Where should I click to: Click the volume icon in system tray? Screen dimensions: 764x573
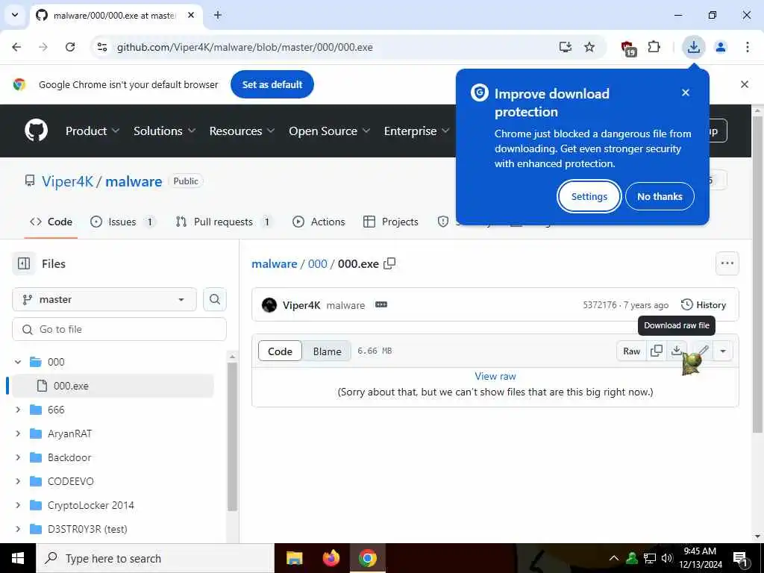tap(666, 558)
